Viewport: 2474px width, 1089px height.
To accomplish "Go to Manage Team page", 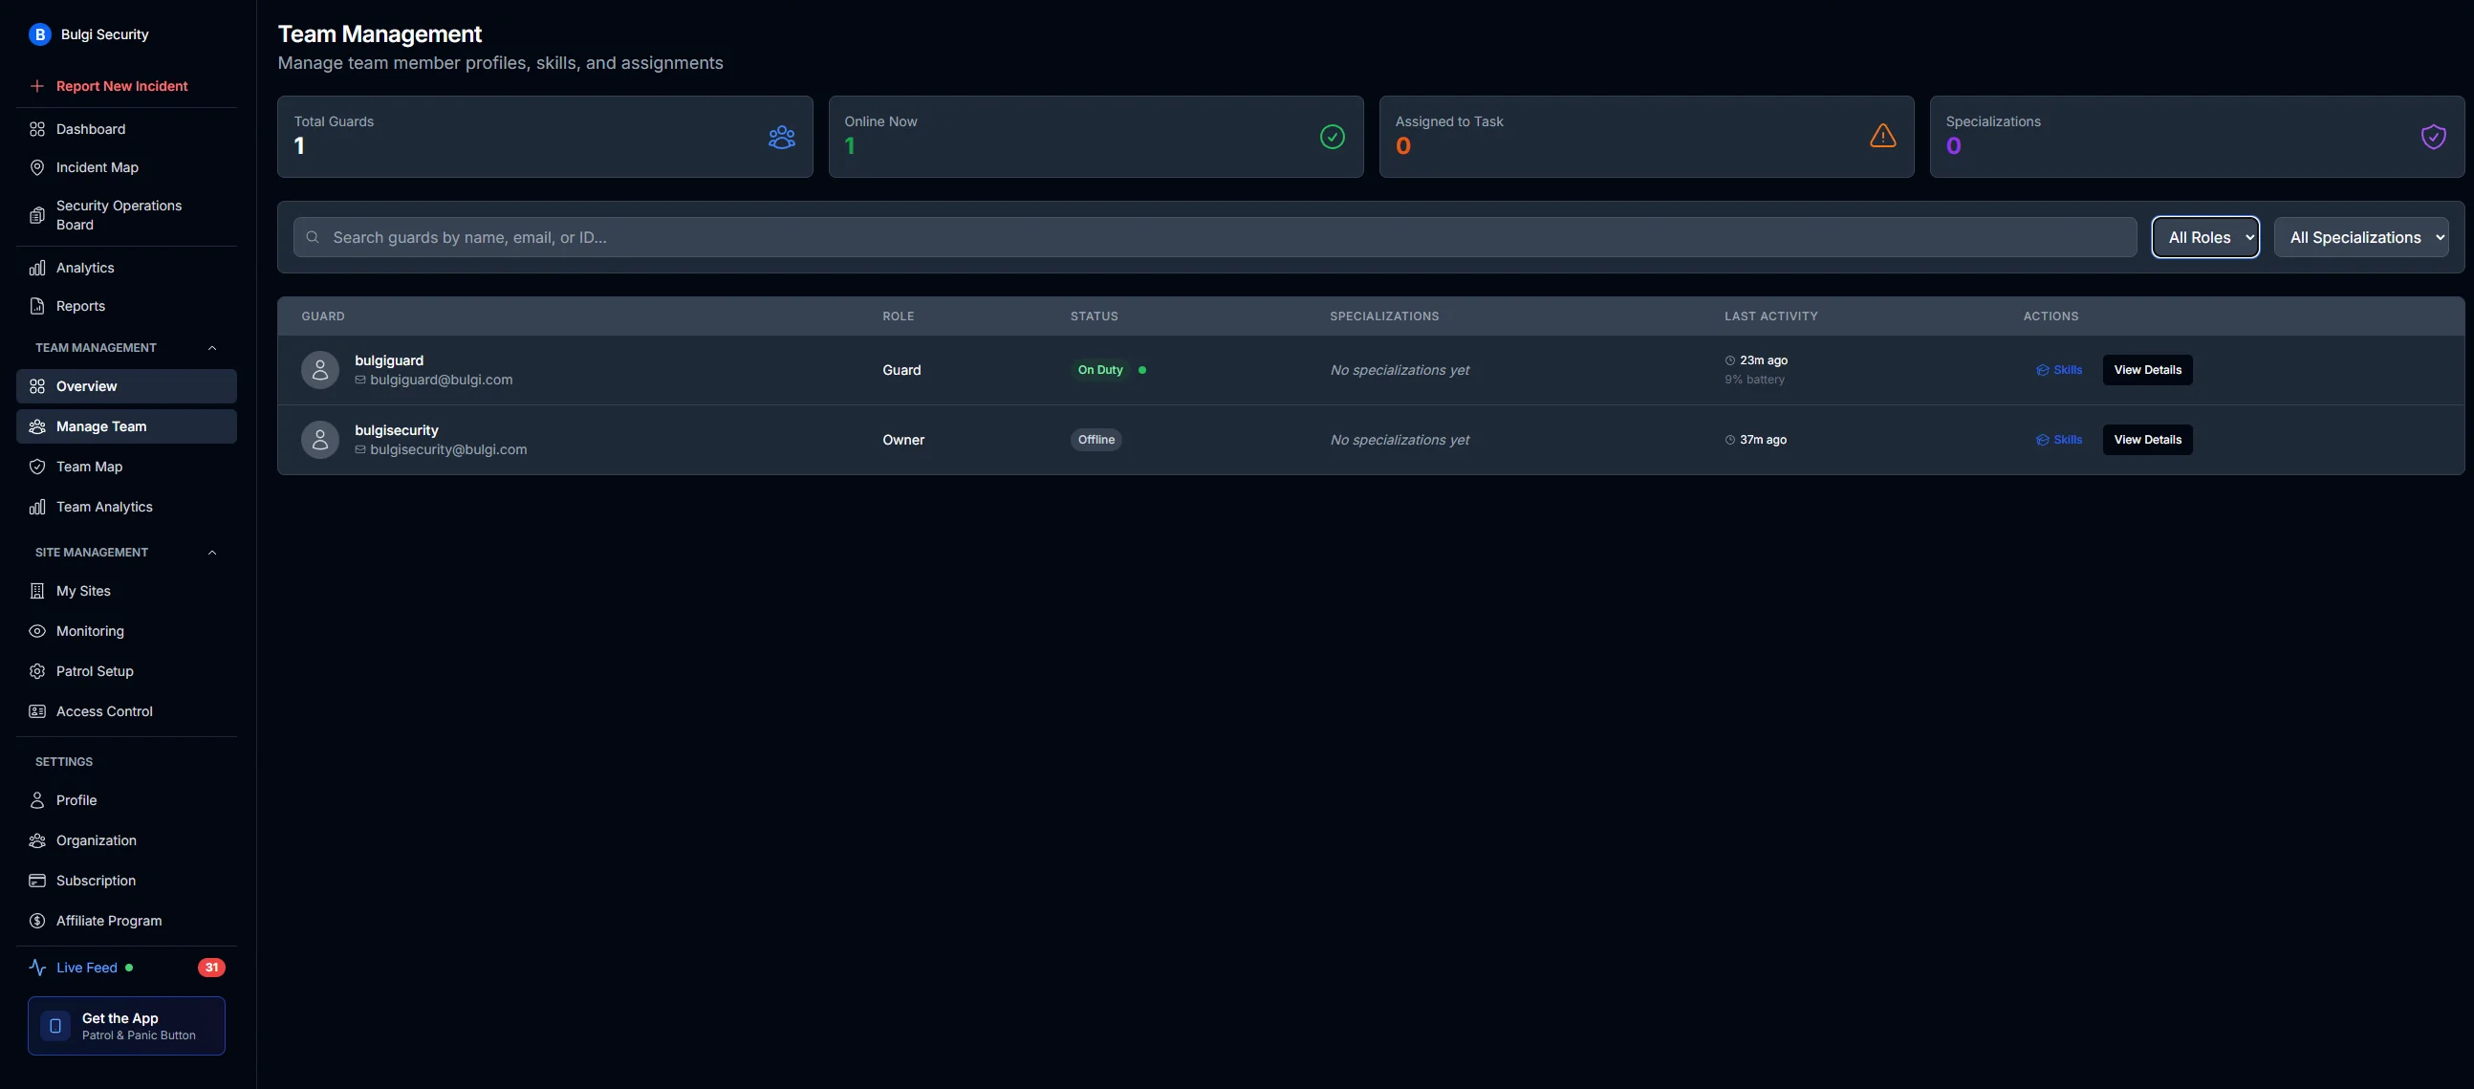I will click(x=100, y=426).
